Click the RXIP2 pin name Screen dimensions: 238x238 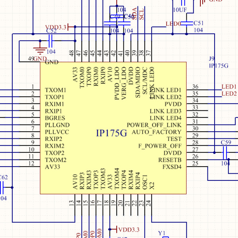pos(54,139)
